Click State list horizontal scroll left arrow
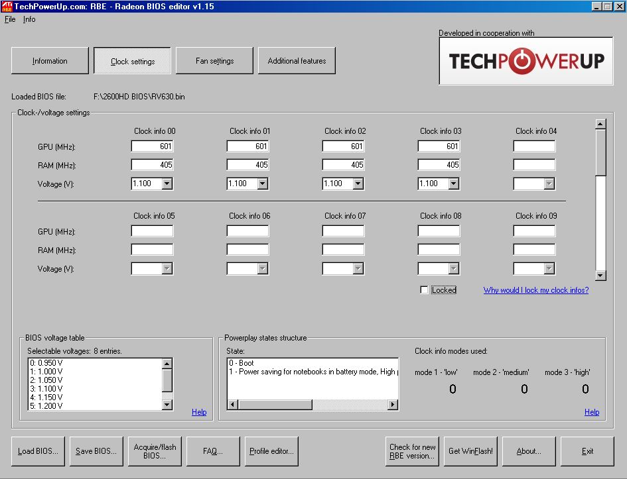Screen dimensions: 627x479 (x=232, y=405)
